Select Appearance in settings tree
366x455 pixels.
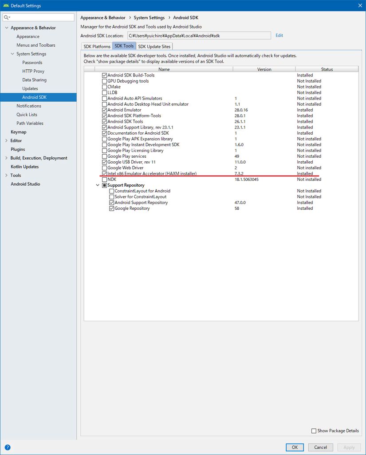28,36
